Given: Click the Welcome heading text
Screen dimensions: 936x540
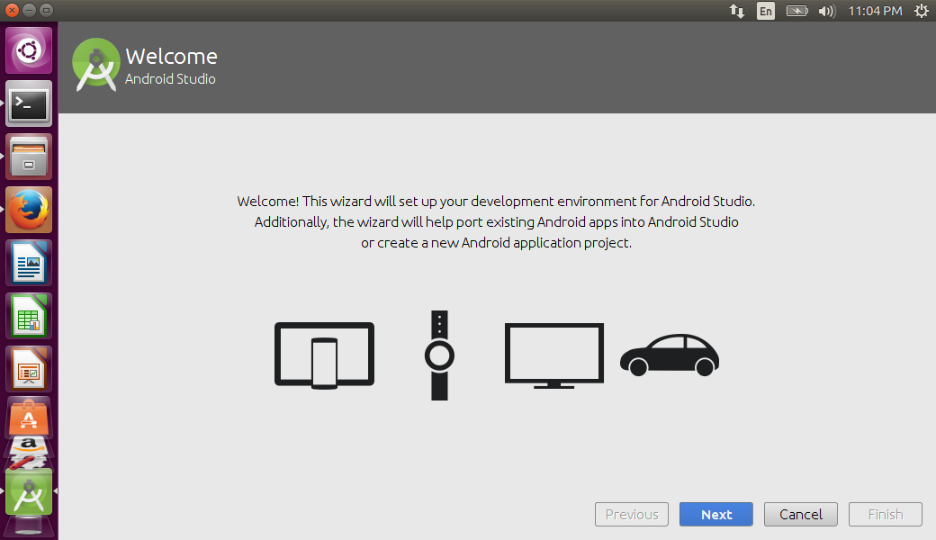Looking at the screenshot, I should point(171,56).
